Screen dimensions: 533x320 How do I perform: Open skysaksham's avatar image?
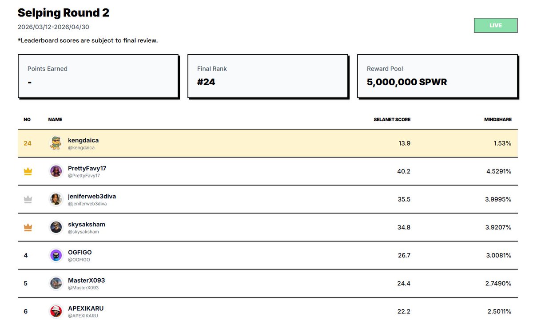point(56,227)
